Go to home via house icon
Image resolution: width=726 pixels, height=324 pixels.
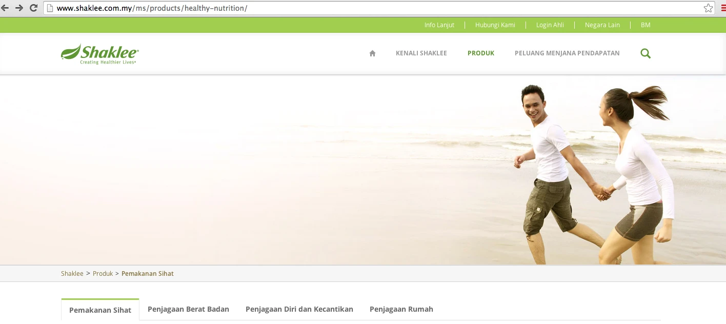point(373,53)
